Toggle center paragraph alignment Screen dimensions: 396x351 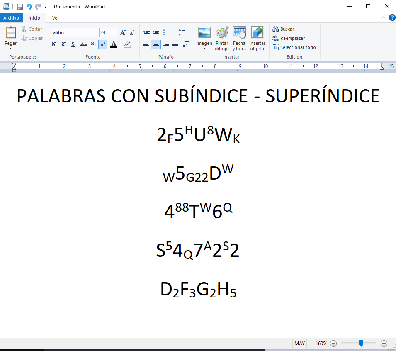[x=155, y=44]
